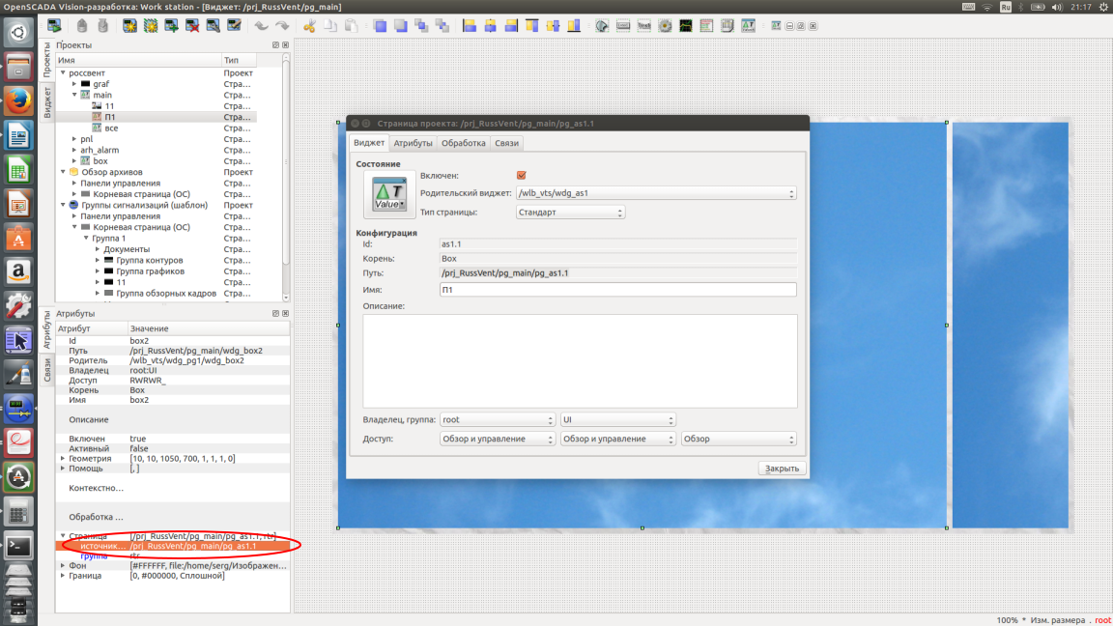Click the undo arrow in toolbar

tap(261, 26)
